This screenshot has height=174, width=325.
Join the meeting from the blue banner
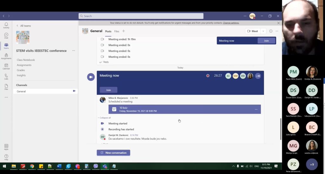click(x=108, y=90)
